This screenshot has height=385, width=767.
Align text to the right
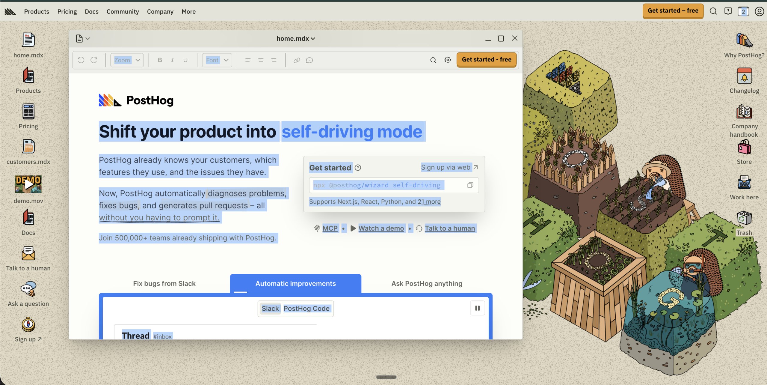pyautogui.click(x=274, y=60)
